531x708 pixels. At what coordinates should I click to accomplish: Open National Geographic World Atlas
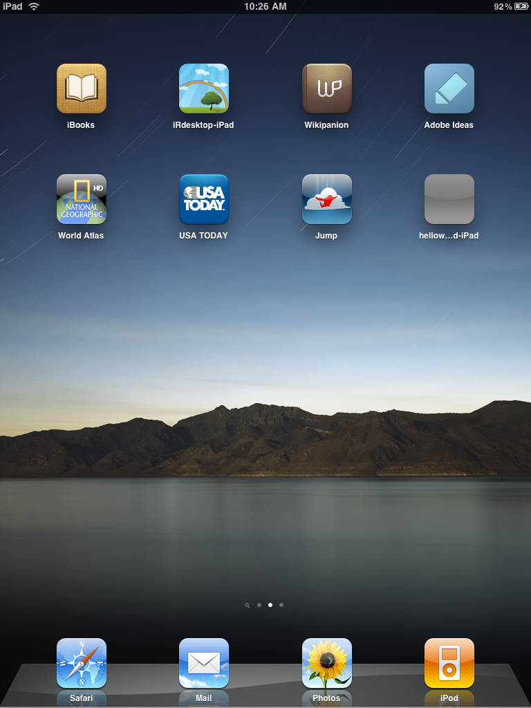coord(82,199)
